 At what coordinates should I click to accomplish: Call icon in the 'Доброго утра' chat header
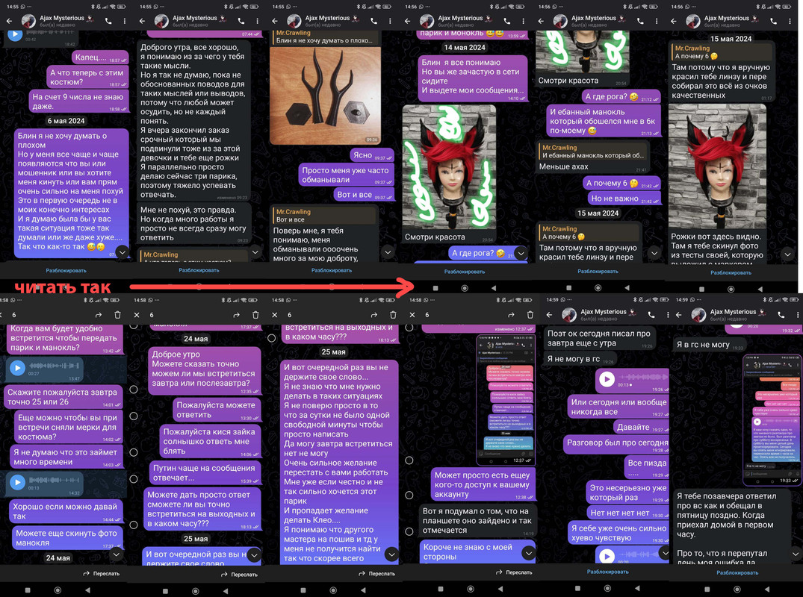pos(241,21)
